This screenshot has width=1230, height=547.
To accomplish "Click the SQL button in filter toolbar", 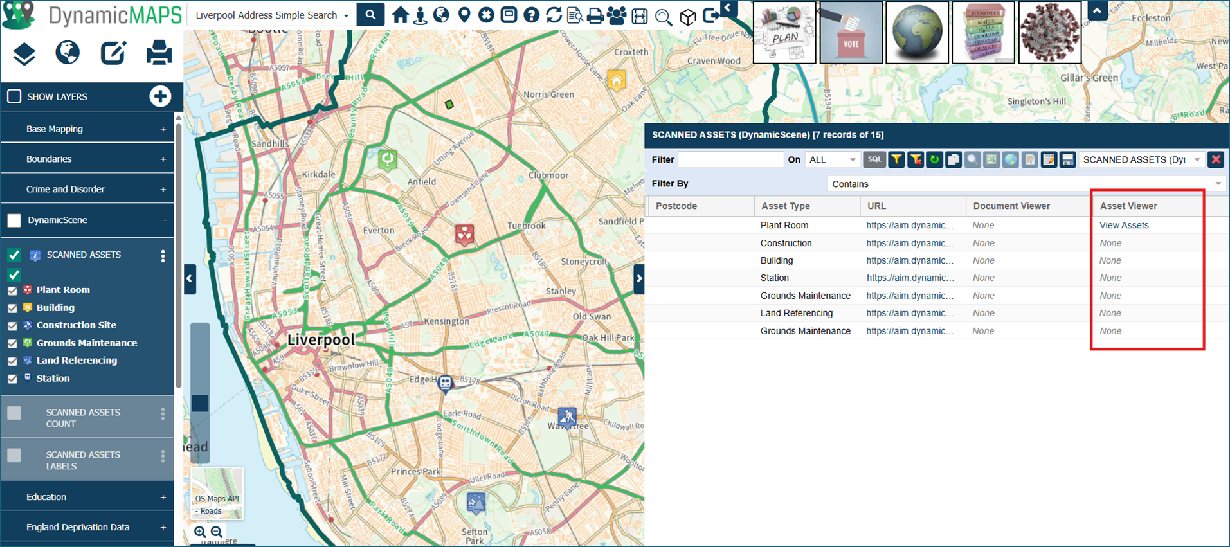I will (x=874, y=159).
